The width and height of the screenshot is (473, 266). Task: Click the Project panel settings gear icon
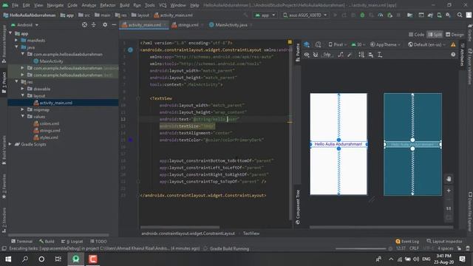[105, 24]
